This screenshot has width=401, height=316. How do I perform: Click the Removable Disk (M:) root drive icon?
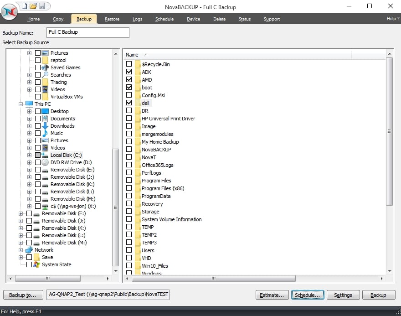(x=36, y=243)
